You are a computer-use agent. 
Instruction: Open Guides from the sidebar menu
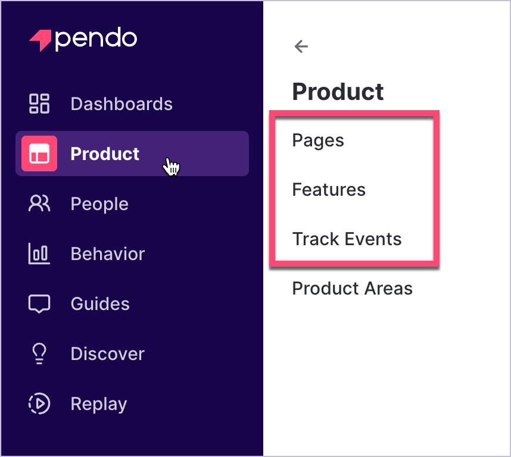pyautogui.click(x=99, y=303)
